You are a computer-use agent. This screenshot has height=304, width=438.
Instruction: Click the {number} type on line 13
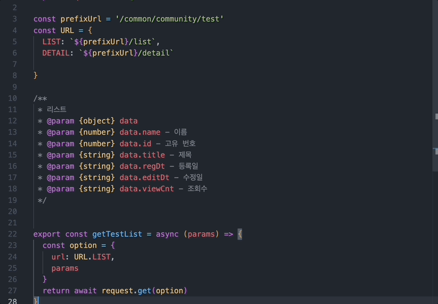pyautogui.click(x=96, y=132)
